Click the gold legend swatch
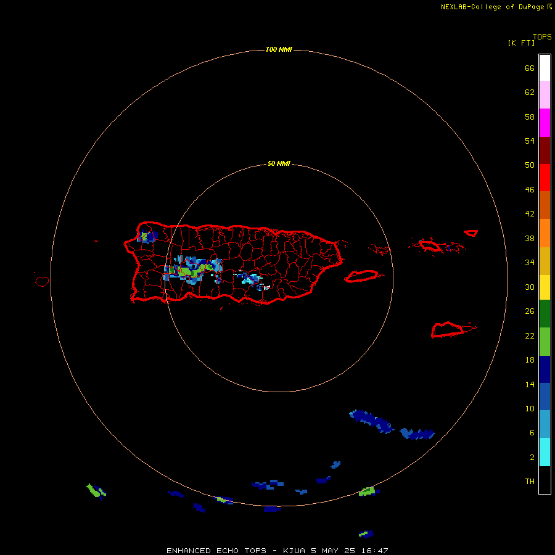The height and width of the screenshot is (555, 555). click(545, 261)
